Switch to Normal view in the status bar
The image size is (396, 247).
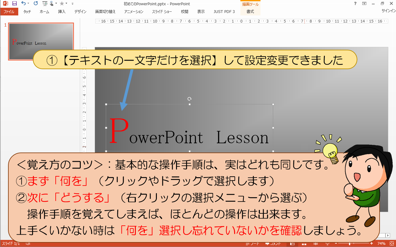[292, 244]
